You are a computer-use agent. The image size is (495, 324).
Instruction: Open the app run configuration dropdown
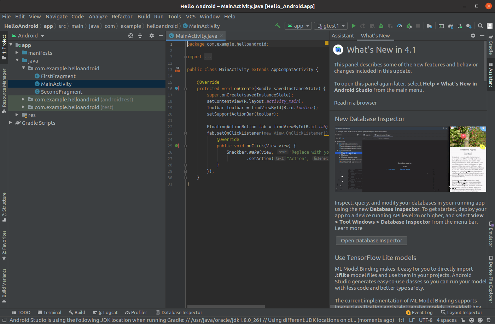pos(298,26)
